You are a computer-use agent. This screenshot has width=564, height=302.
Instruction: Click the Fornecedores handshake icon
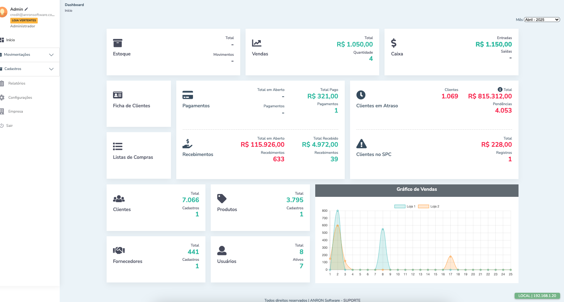(119, 250)
